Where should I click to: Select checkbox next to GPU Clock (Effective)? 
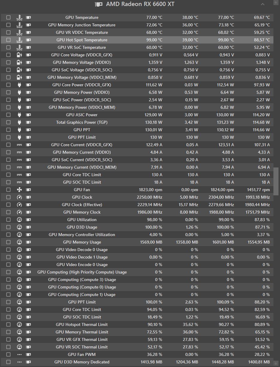click(8, 205)
